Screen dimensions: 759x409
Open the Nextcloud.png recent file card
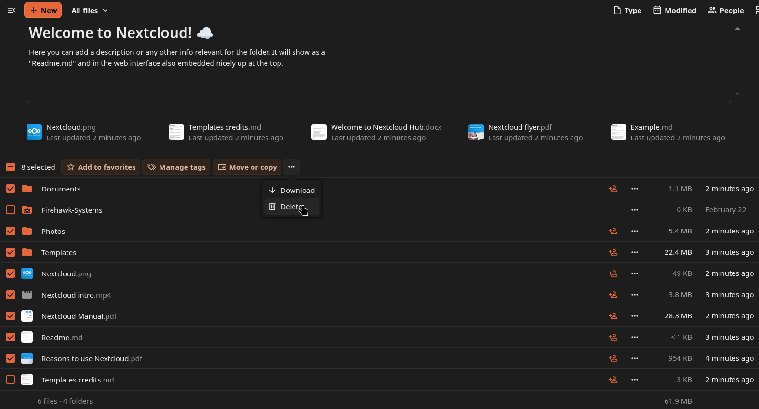84,133
